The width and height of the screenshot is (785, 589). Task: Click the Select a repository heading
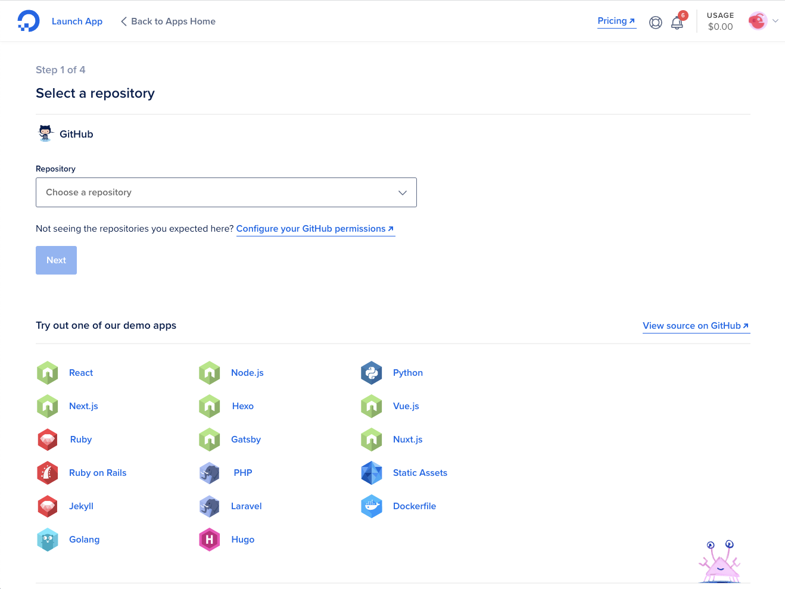click(x=95, y=94)
